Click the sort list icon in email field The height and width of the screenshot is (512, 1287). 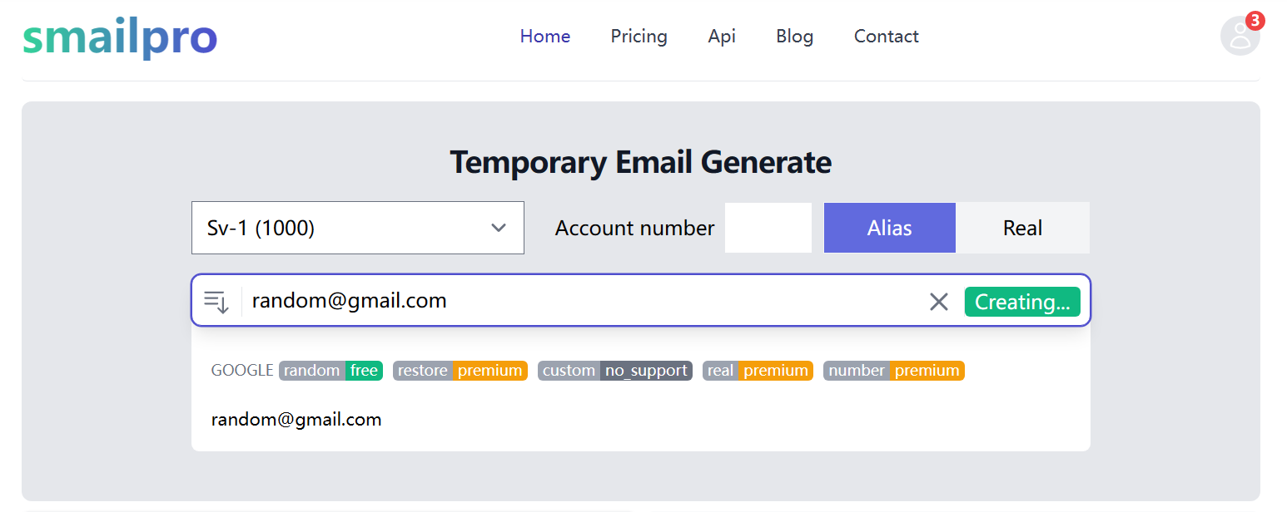[216, 302]
